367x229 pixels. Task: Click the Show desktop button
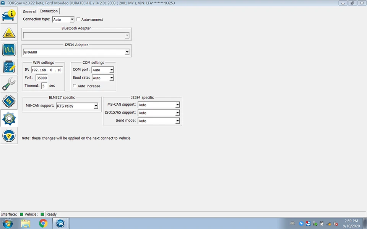pos(365,223)
